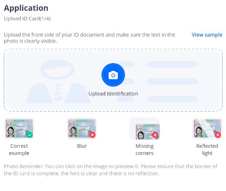
Task: Click the Upload ID Card(1/4) step indicator
Action: pyautogui.click(x=27, y=19)
